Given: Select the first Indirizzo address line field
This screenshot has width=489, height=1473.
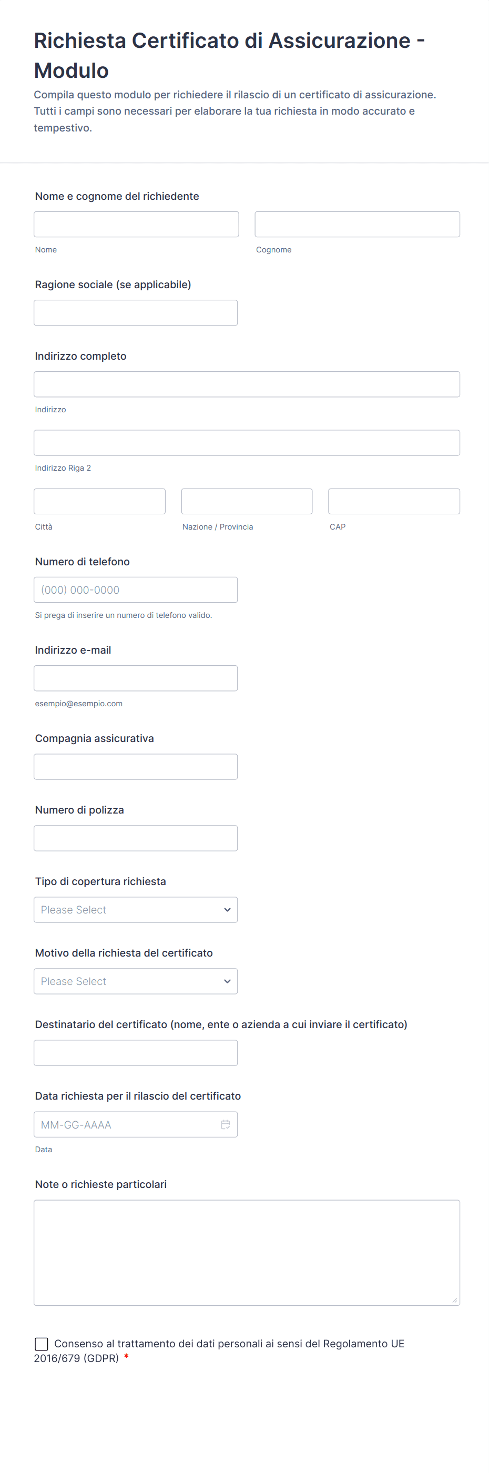Looking at the screenshot, I should 247,384.
